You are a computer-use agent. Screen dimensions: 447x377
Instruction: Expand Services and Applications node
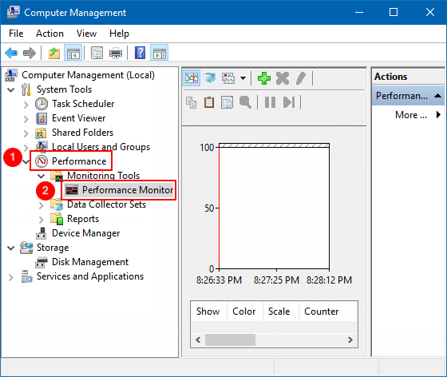11,277
